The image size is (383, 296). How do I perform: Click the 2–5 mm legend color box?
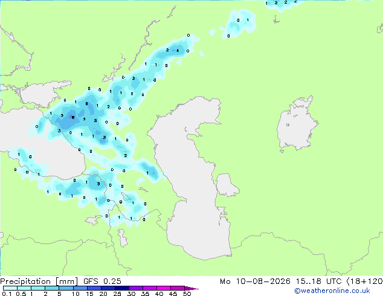[x=52, y=288]
